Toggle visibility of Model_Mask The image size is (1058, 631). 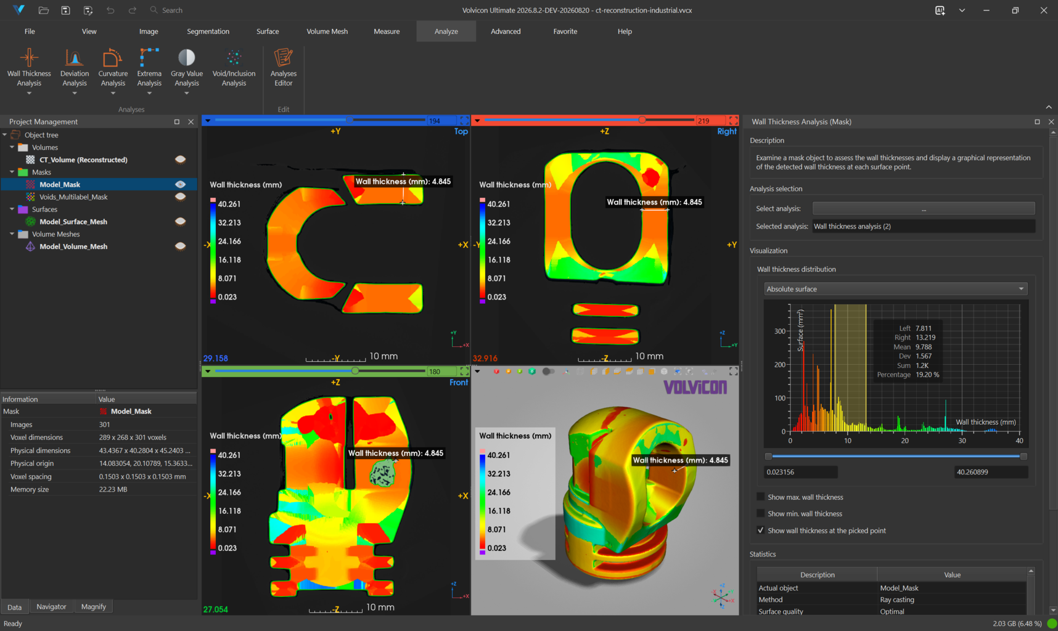coord(181,184)
